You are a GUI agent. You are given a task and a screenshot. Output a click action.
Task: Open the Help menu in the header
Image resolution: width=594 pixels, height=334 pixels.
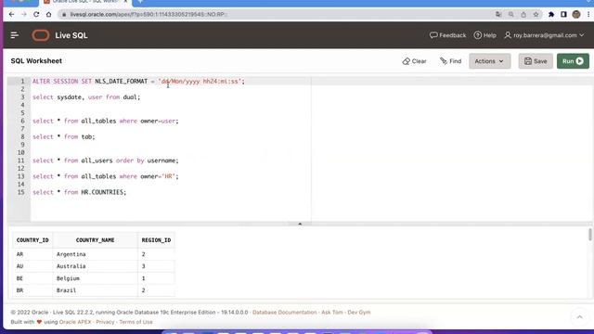click(484, 35)
